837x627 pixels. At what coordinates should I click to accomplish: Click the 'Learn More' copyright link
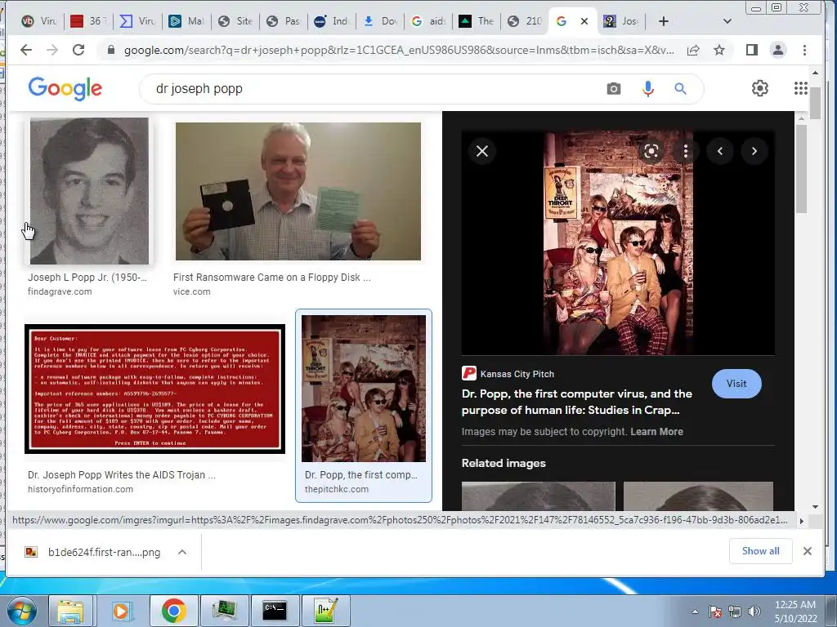656,432
